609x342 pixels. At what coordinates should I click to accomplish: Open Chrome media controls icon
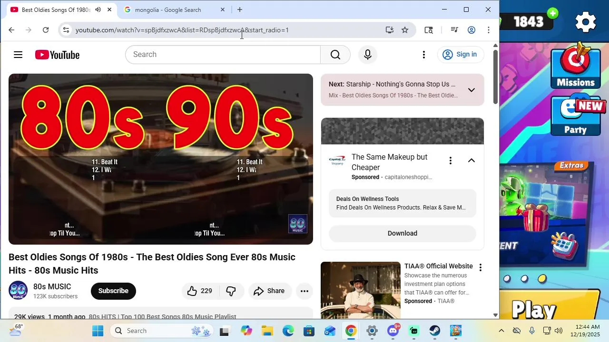pos(454,30)
